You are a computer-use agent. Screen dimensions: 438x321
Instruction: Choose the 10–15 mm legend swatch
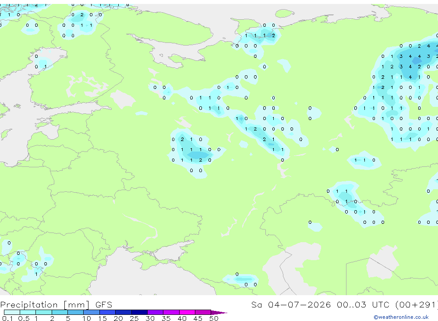(92, 312)
